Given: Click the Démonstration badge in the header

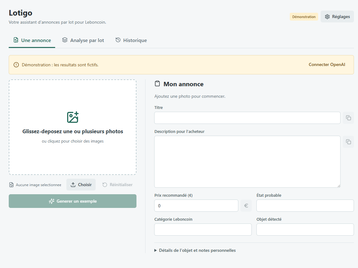Looking at the screenshot, I should click(304, 16).
